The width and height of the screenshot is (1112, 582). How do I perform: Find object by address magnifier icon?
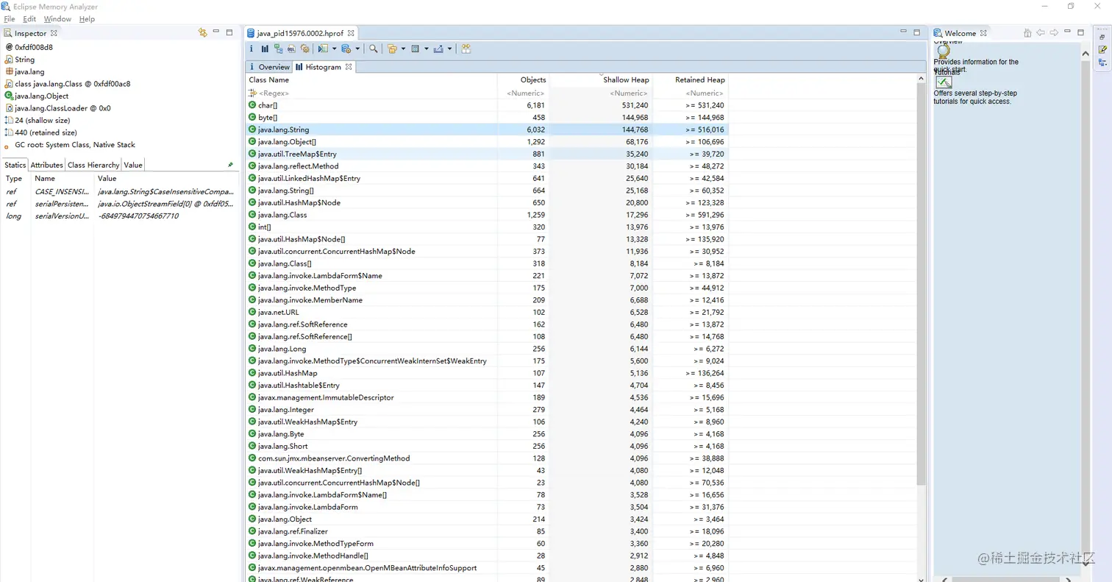pyautogui.click(x=374, y=49)
